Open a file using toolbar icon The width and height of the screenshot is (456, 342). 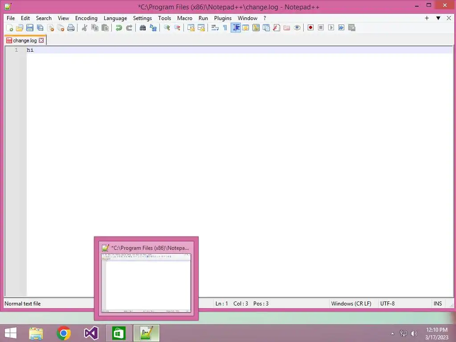20,28
